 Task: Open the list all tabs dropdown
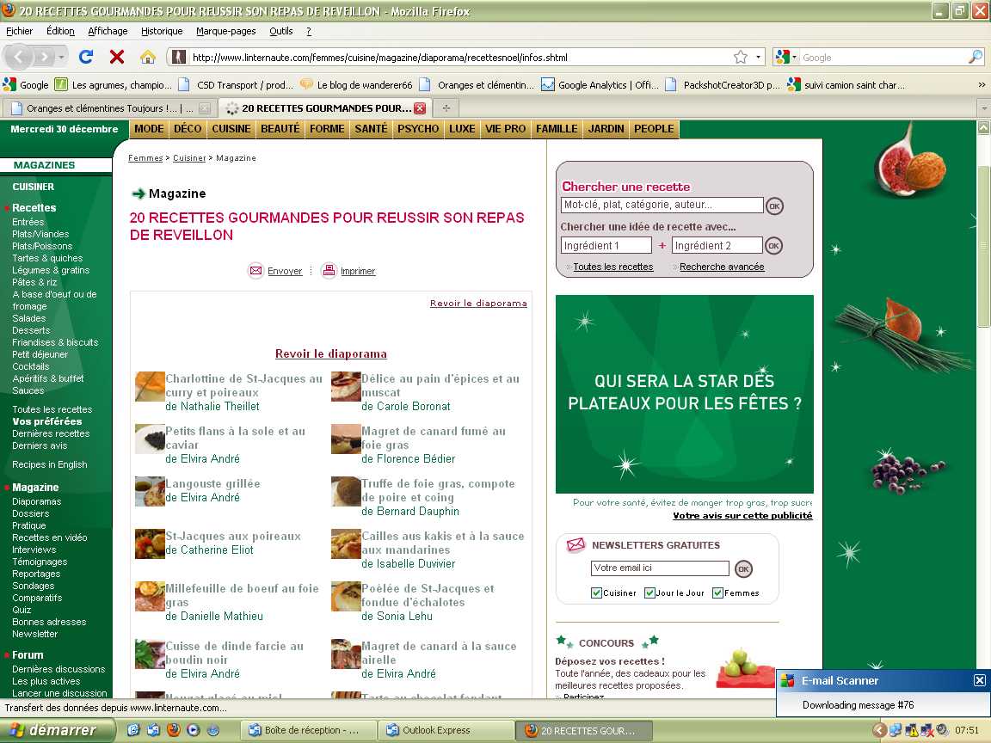tap(984, 108)
